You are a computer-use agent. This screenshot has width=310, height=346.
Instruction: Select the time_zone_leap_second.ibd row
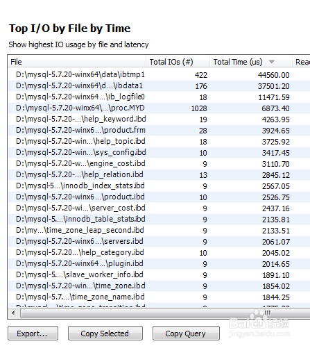click(x=159, y=231)
